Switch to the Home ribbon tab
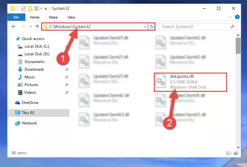247x167 pixels. [35, 17]
